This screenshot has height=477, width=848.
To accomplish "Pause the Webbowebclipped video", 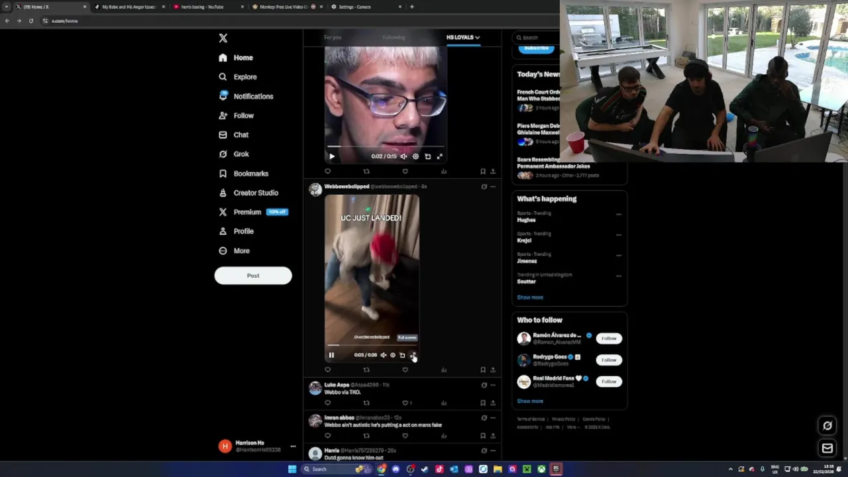I will coord(331,355).
